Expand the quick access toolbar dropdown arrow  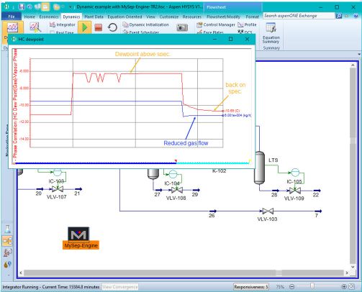[x=71, y=7]
